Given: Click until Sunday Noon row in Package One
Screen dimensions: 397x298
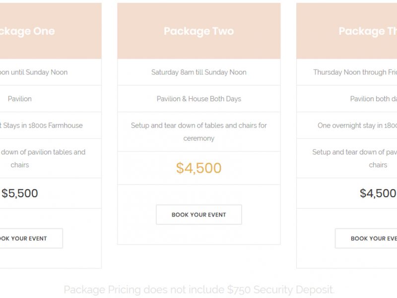Looking at the screenshot, I should (x=51, y=72).
